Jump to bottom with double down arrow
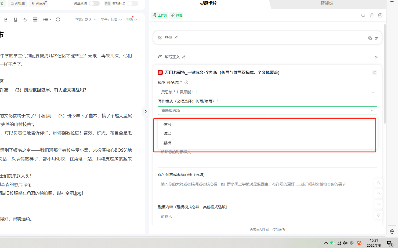 point(379,215)
